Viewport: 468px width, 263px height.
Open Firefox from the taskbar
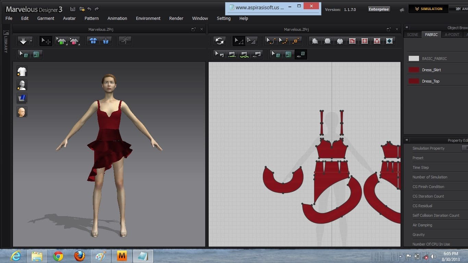pos(79,256)
